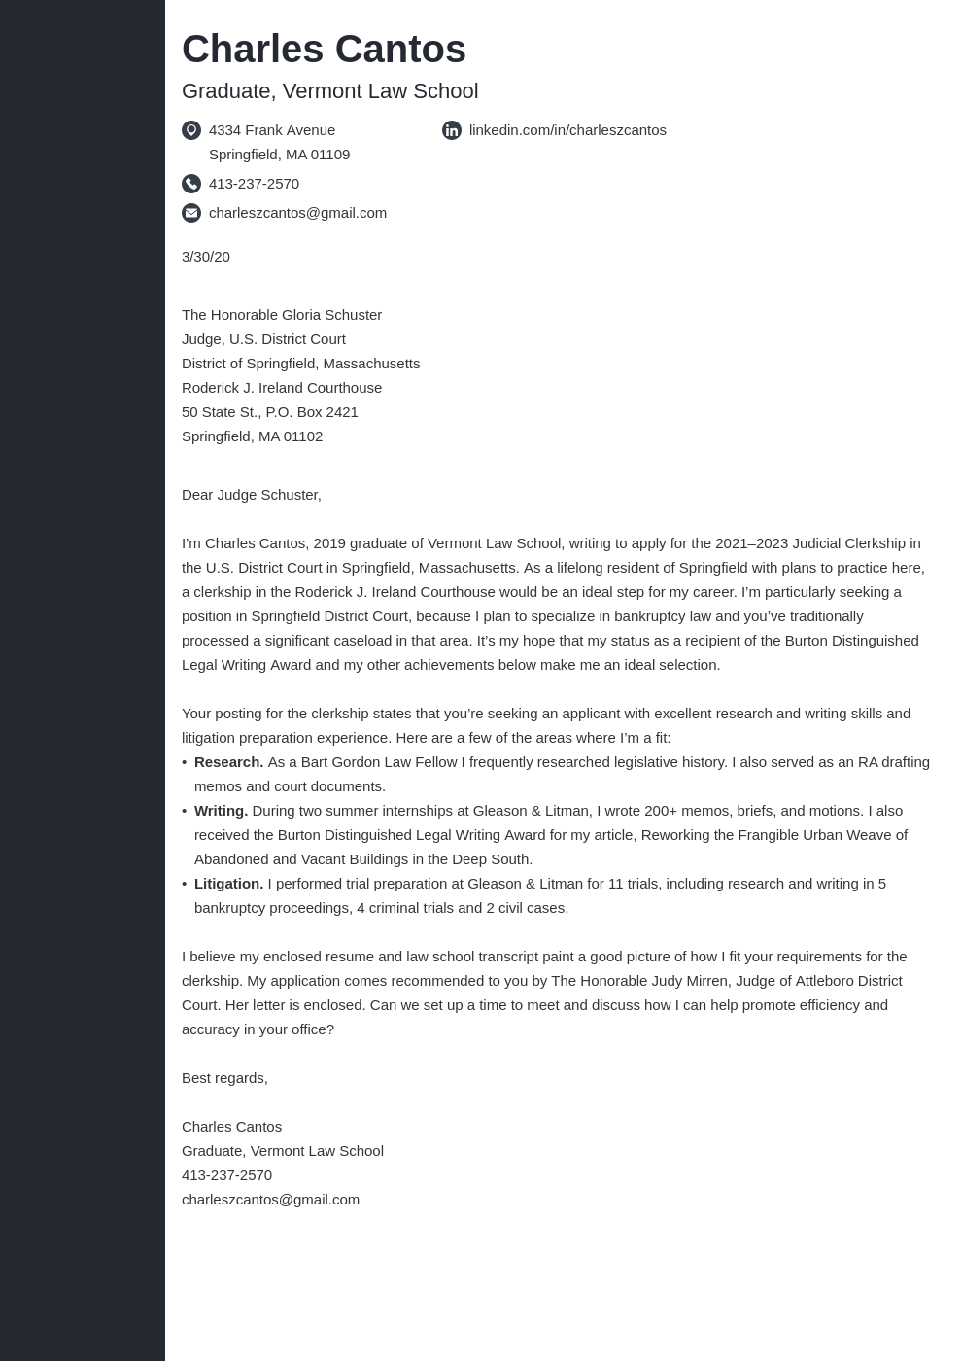962x1361 pixels.
Task: Click the Roderick J. Ireland Courthouse address line
Action: click(282, 388)
